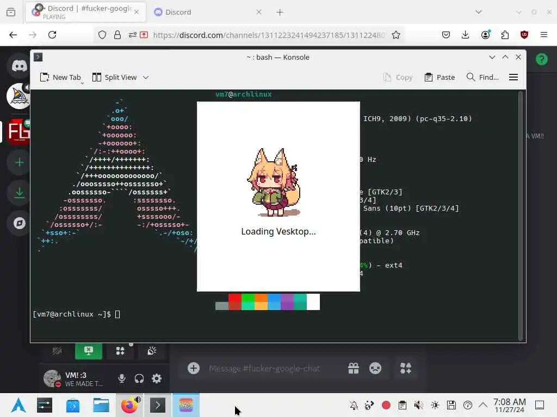Open Konsole window menu icon in title bar
This screenshot has width=557, height=417.
pyautogui.click(x=38, y=57)
